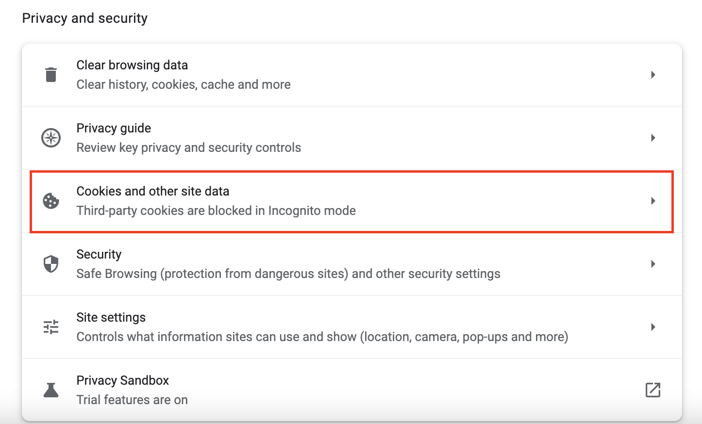
Task: Expand the Clear browsing data arrow
Action: (653, 75)
